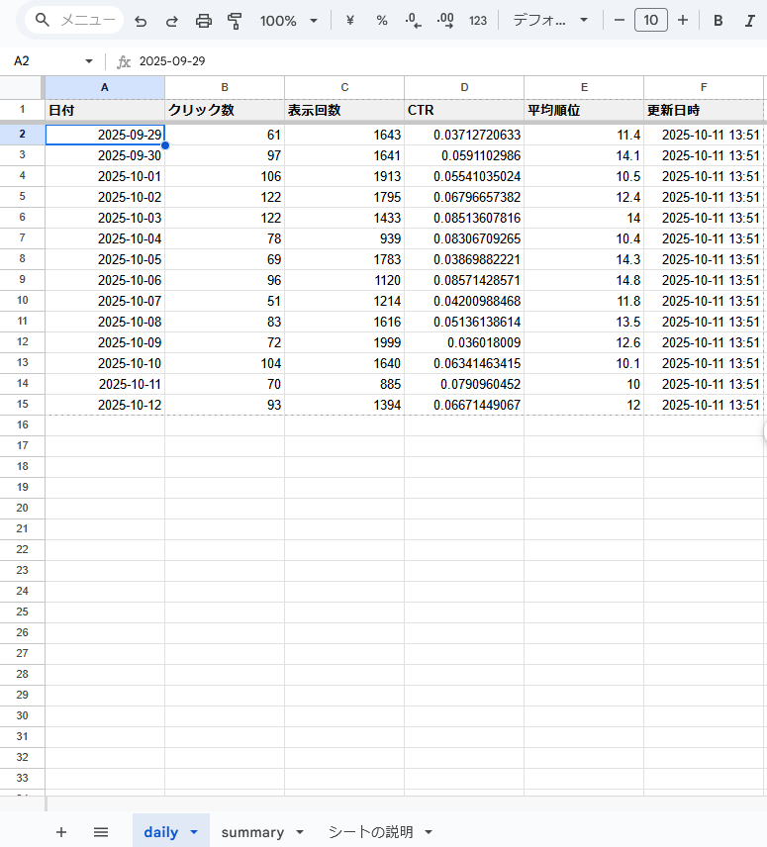Open the all sheets list button

(101, 832)
